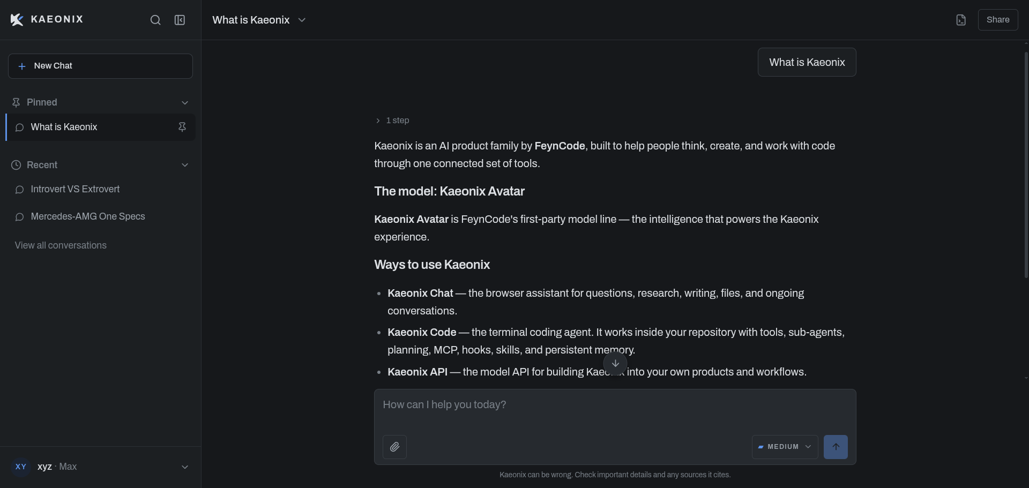Click the Kaeonix can be wrong disclaimer
The height and width of the screenshot is (488, 1029).
tap(615, 475)
